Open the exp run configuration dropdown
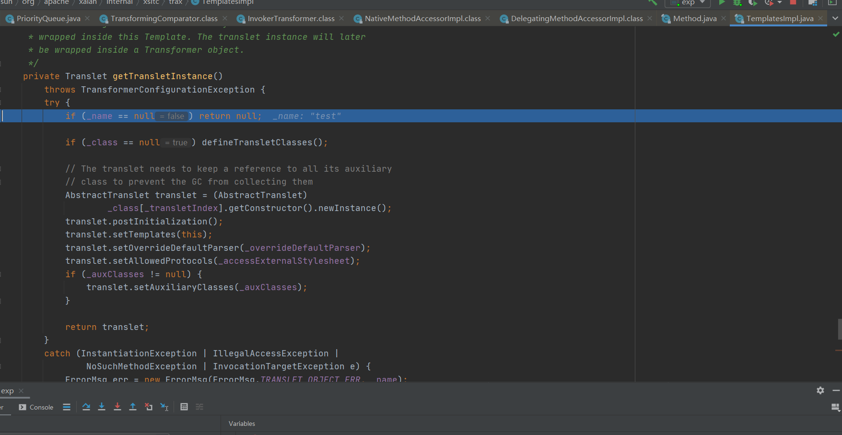 pos(688,2)
